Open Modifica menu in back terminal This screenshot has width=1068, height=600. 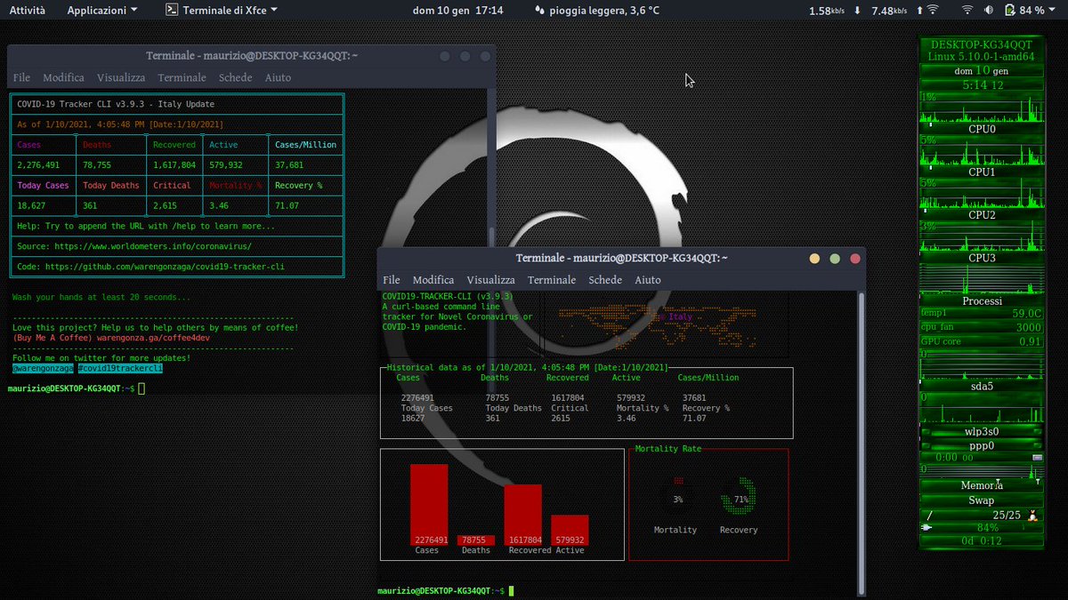click(64, 77)
